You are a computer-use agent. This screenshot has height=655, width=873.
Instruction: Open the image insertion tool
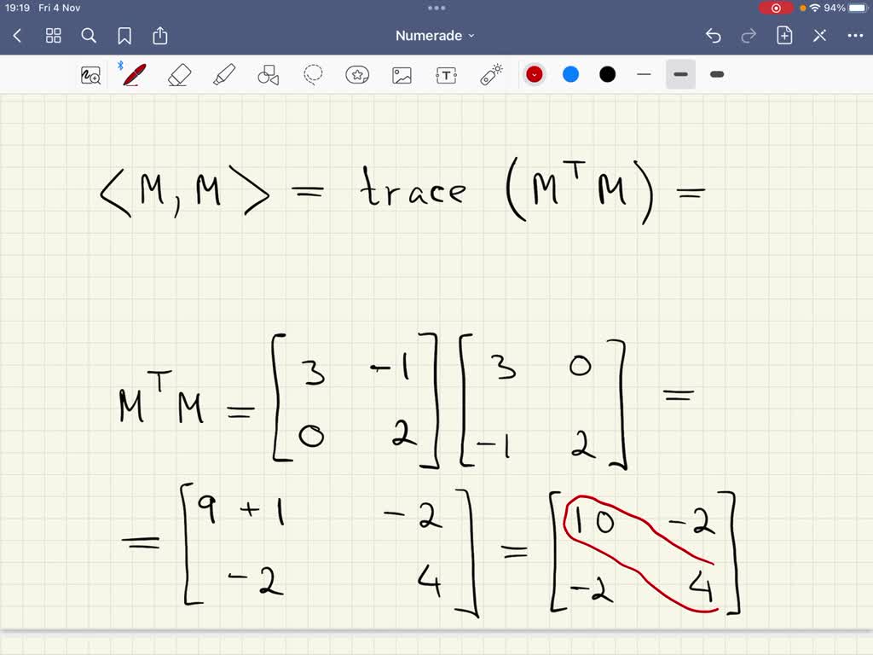[402, 74]
